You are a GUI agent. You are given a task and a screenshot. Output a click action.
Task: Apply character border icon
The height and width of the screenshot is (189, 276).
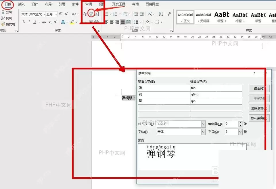coord(97,14)
